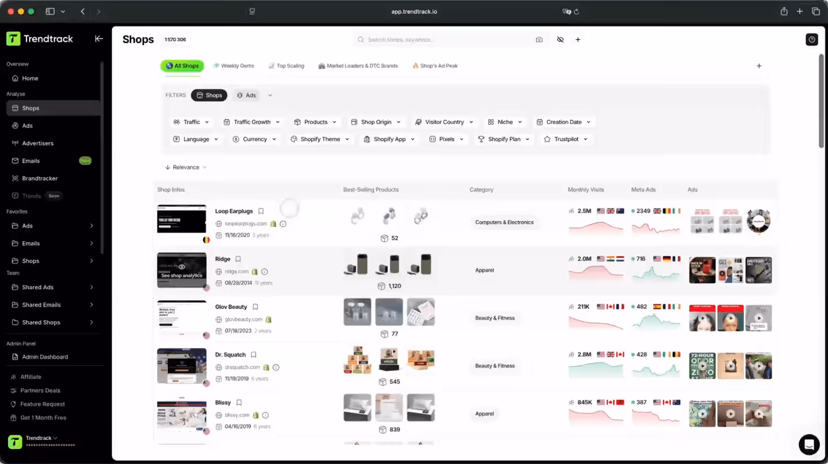
Task: Collapse the sidebar with the arrow icon
Action: point(98,38)
